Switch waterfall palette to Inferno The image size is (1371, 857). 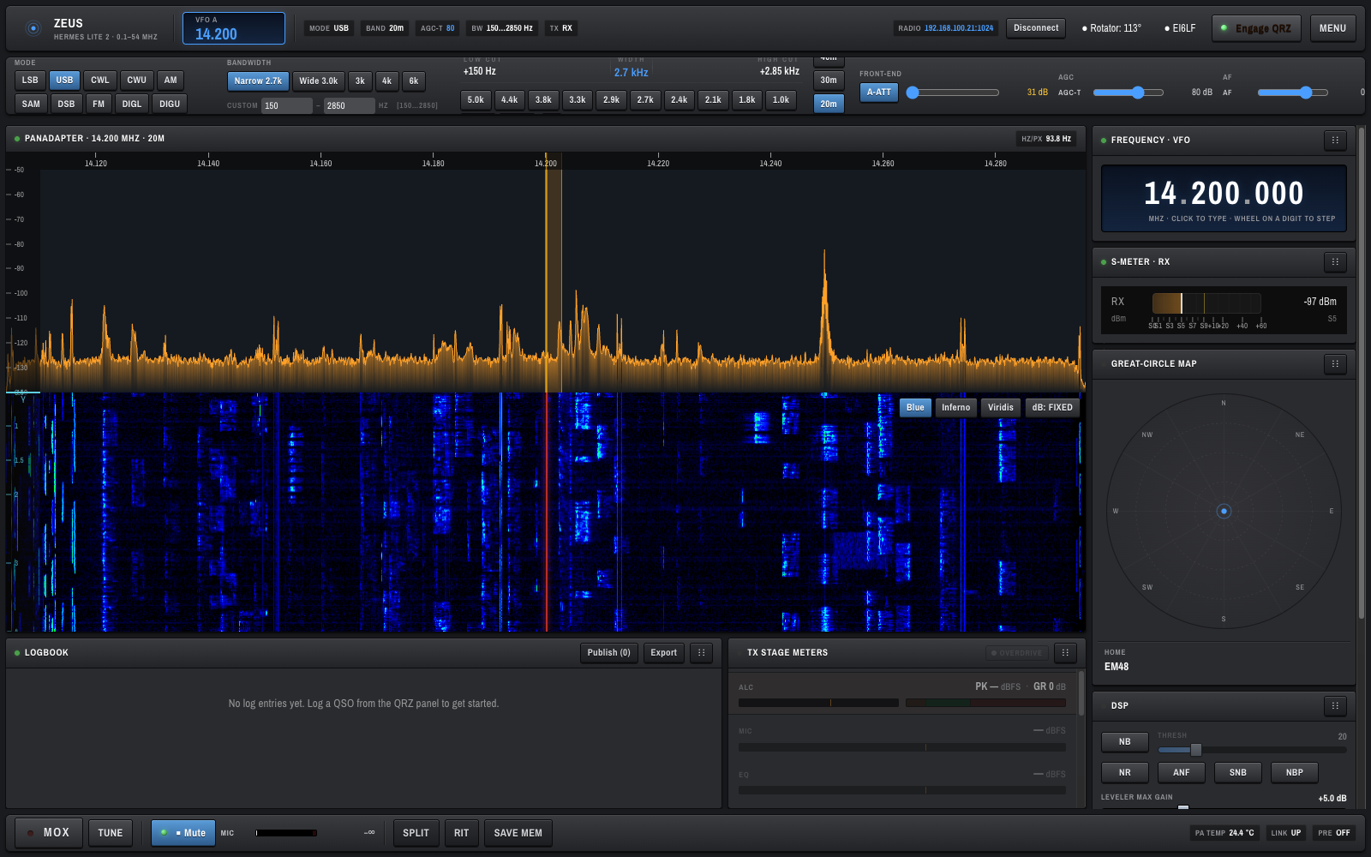pos(955,408)
